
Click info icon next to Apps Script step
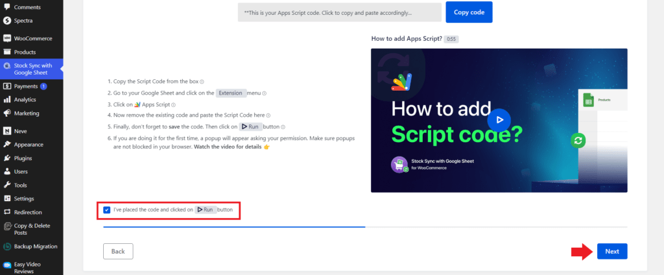(x=173, y=104)
